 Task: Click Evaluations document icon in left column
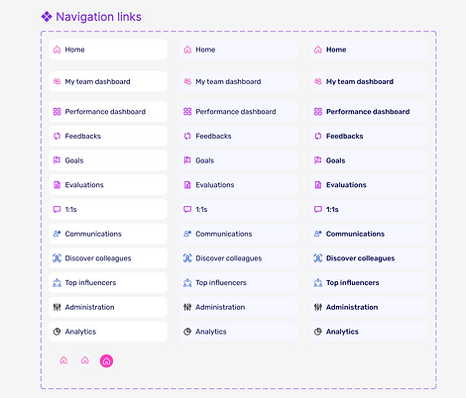[x=57, y=185]
